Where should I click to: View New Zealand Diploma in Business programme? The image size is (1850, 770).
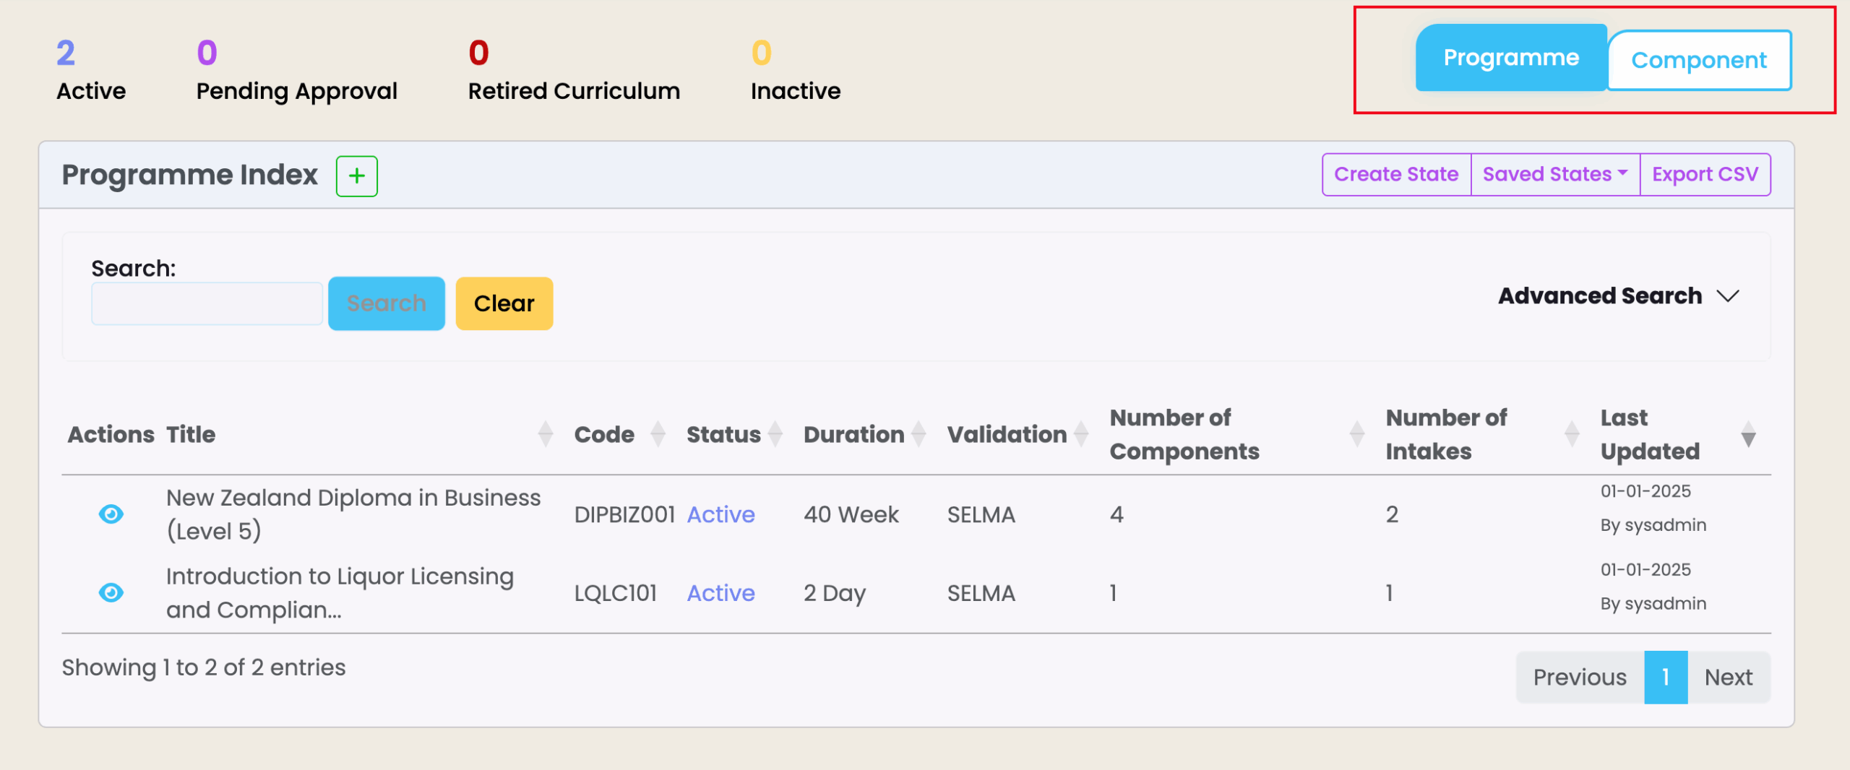click(x=111, y=514)
